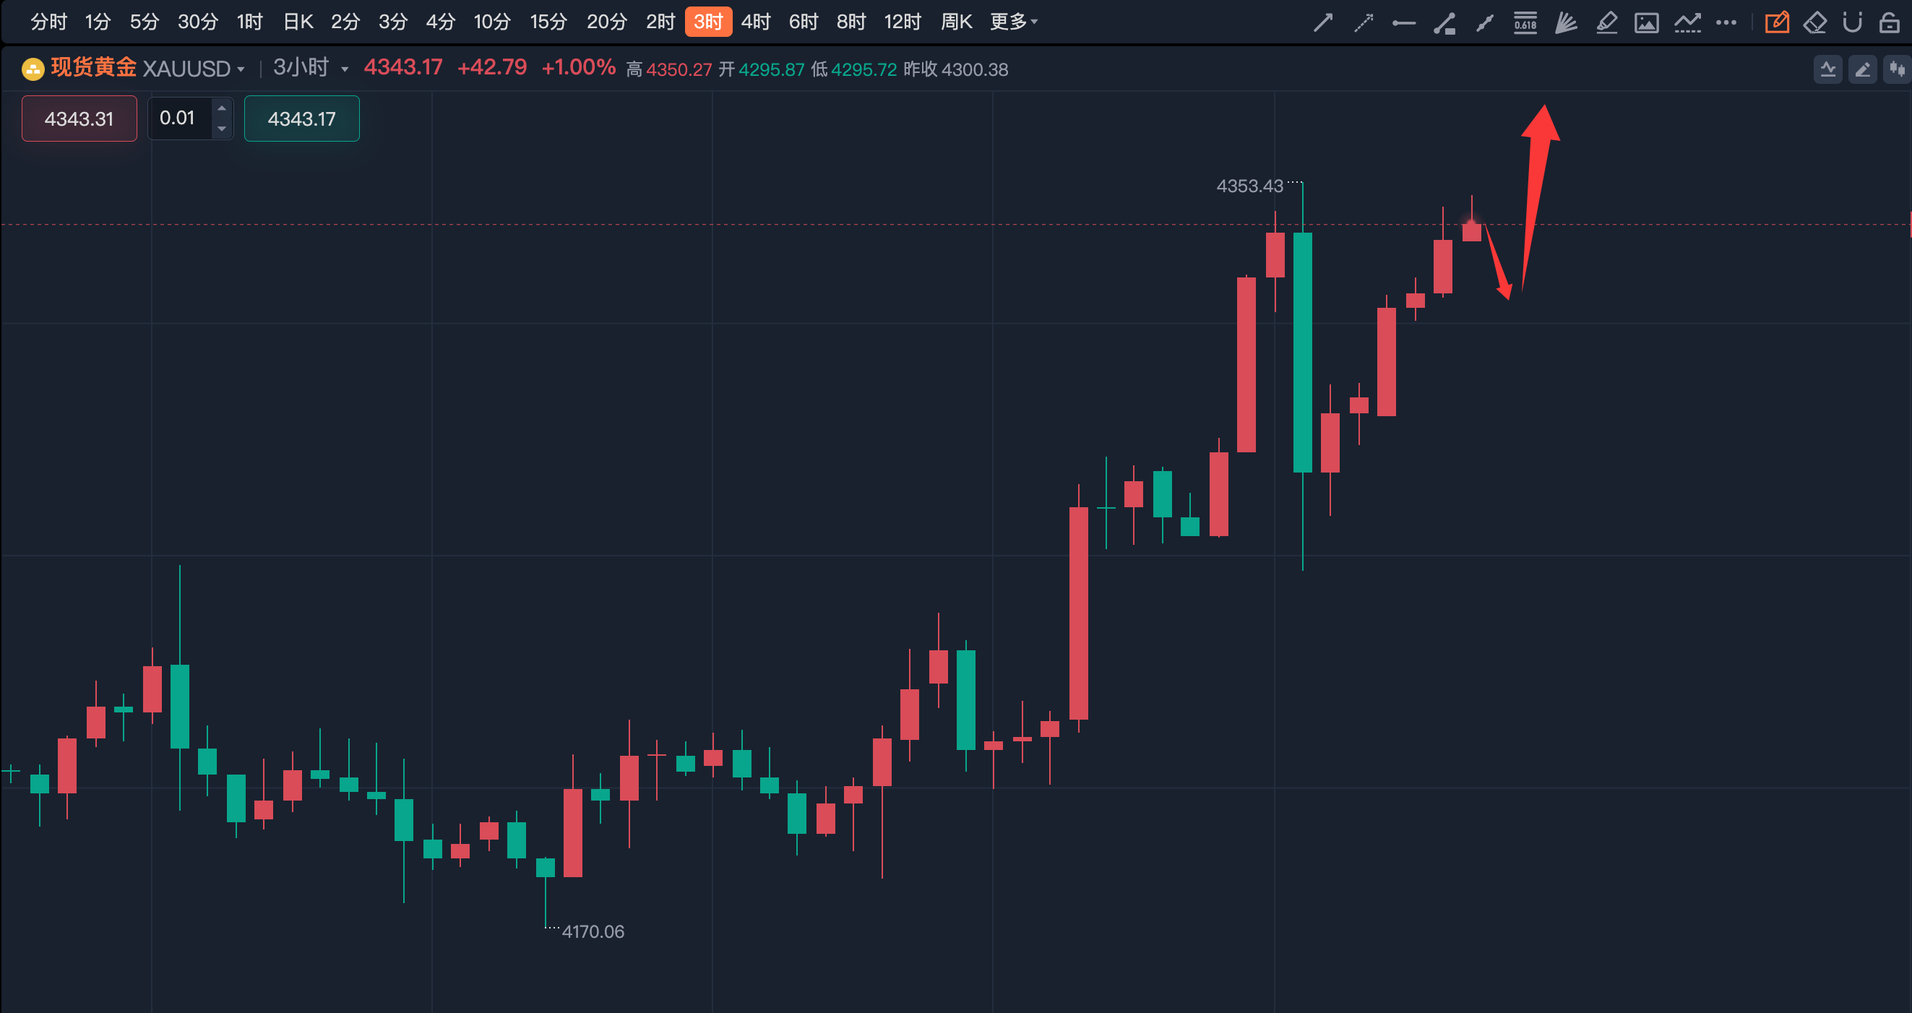
Task: Select the eraser tool
Action: pos(1814,22)
